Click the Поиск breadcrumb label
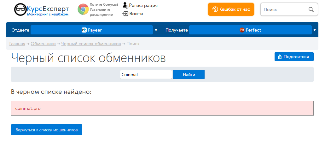 pyautogui.click(x=133, y=44)
